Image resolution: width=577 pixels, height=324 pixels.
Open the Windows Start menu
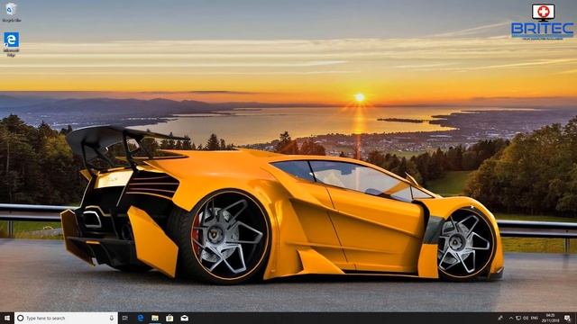(7, 318)
